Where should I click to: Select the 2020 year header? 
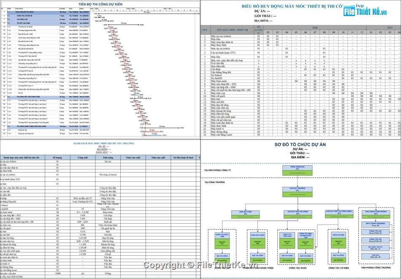point(315,27)
